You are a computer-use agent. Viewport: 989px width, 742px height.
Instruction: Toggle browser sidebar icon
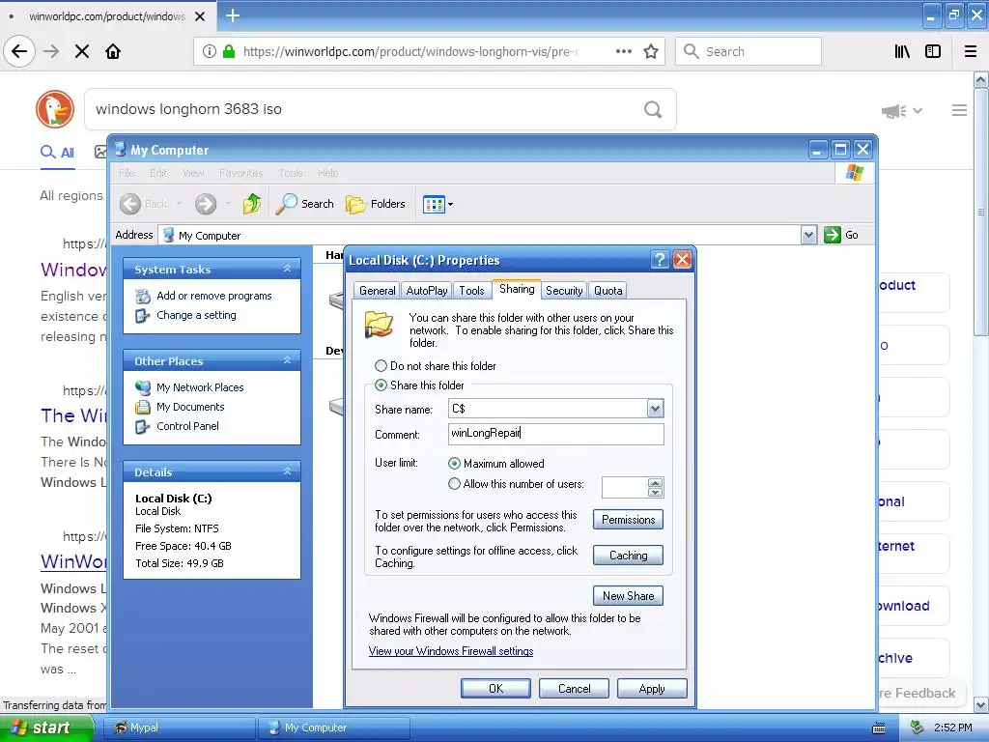[x=933, y=51]
